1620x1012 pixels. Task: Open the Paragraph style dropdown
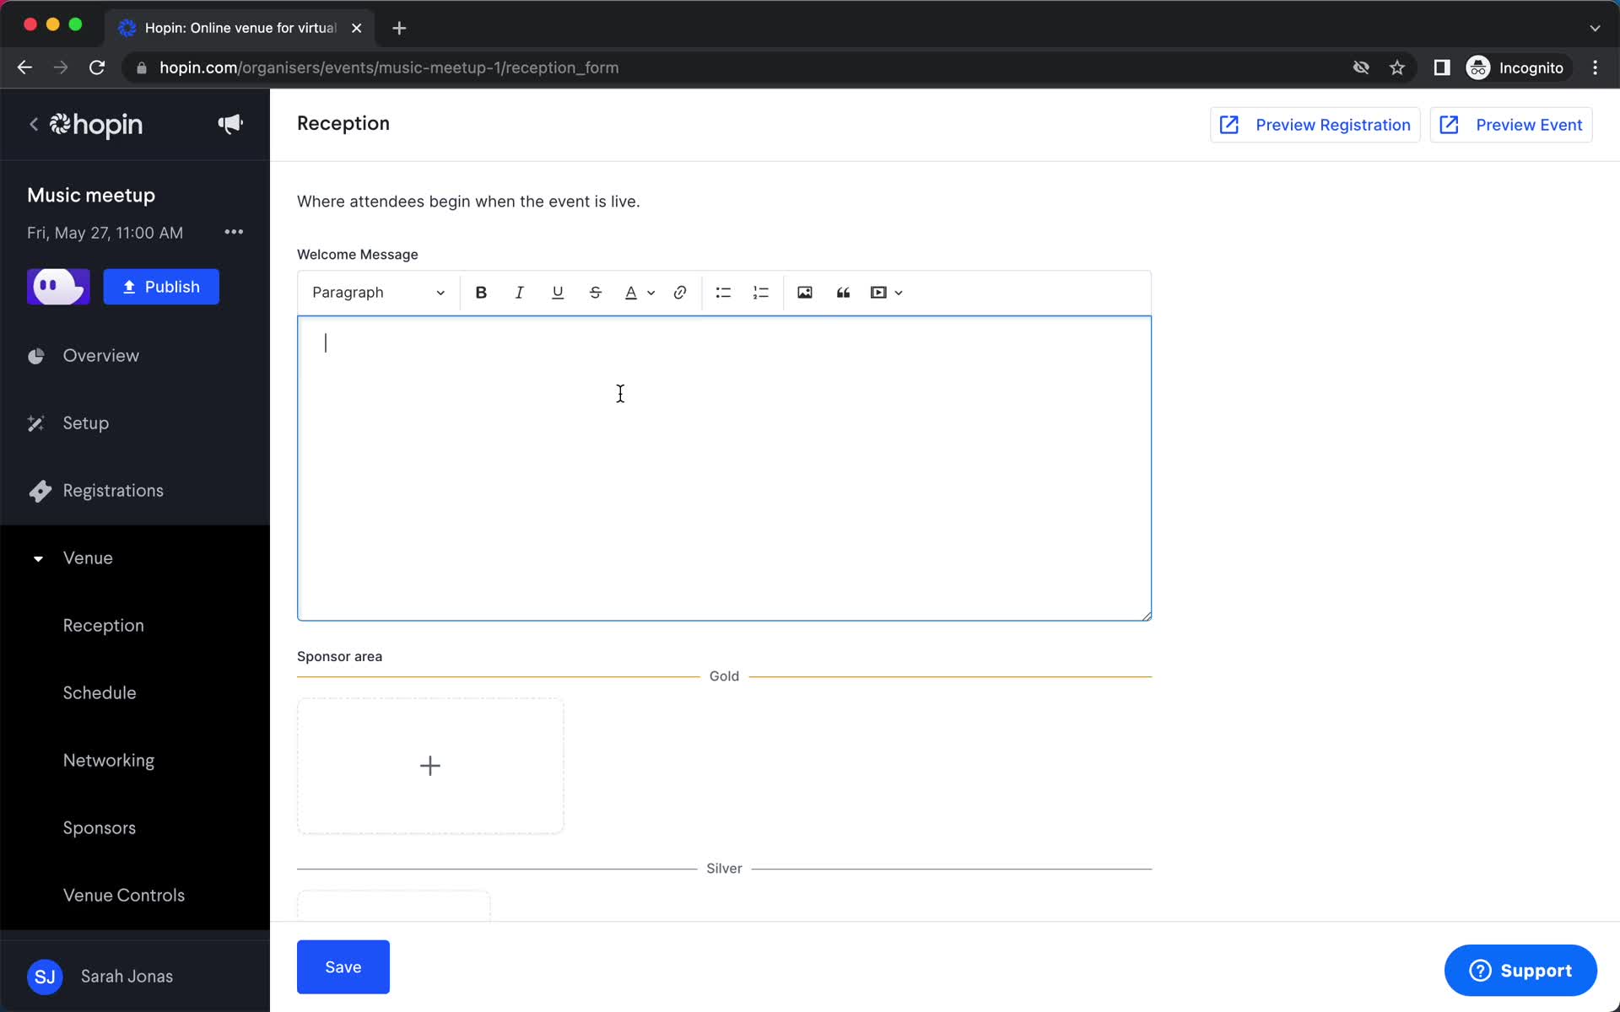tap(376, 292)
